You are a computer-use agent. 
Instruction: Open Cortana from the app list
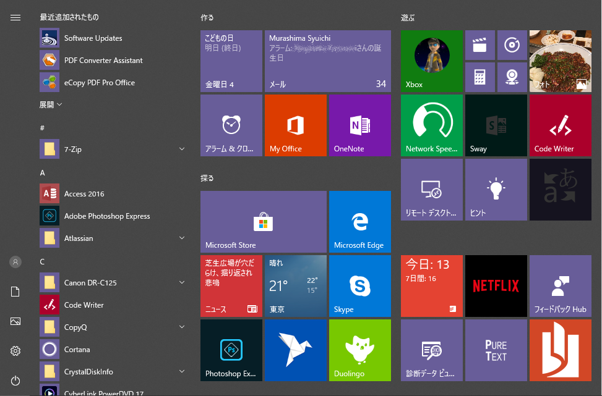(x=113, y=349)
